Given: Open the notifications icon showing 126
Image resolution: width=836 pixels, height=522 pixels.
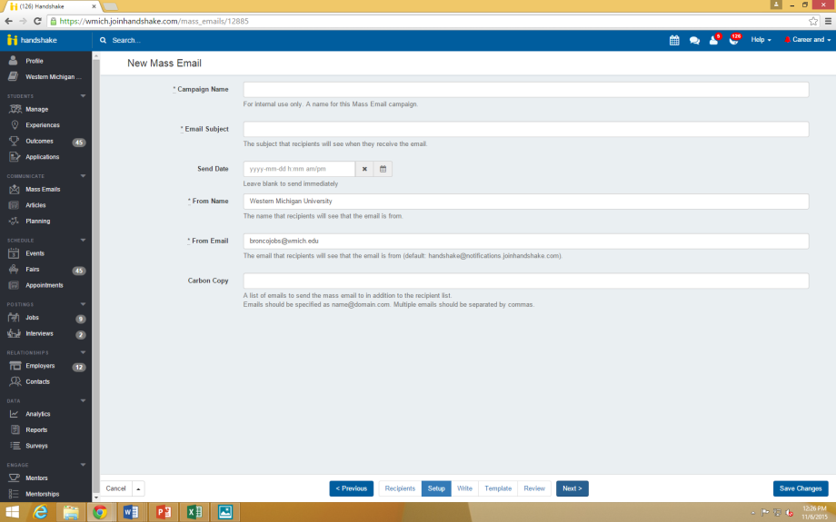Looking at the screenshot, I should coord(735,39).
